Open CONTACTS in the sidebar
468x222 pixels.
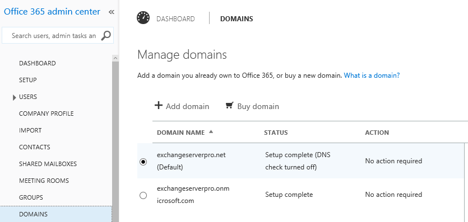[x=35, y=147]
